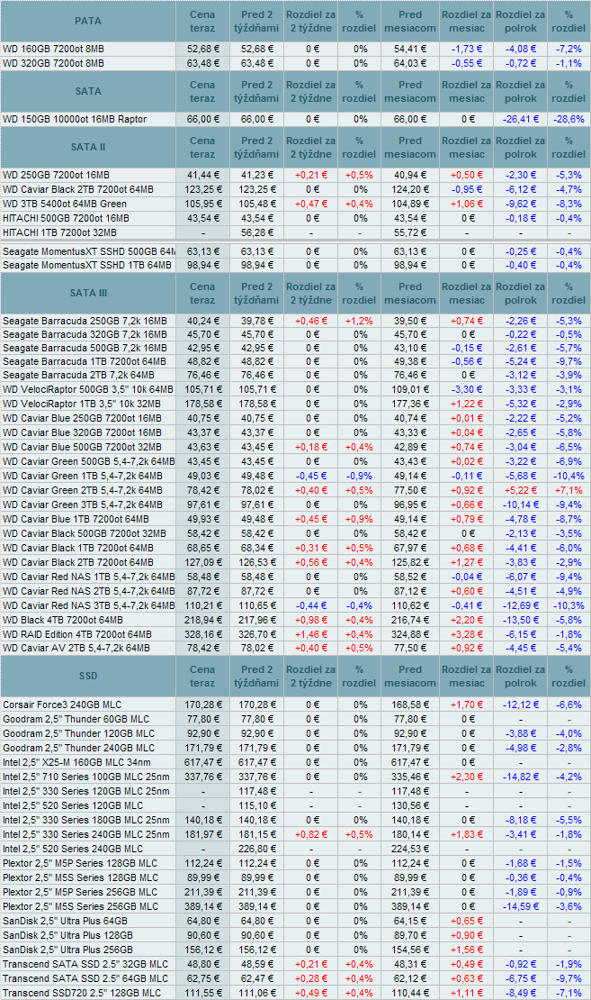Click "Rozdiel za polrok" header in SATA III section
The width and height of the screenshot is (591, 1000).
[x=520, y=294]
